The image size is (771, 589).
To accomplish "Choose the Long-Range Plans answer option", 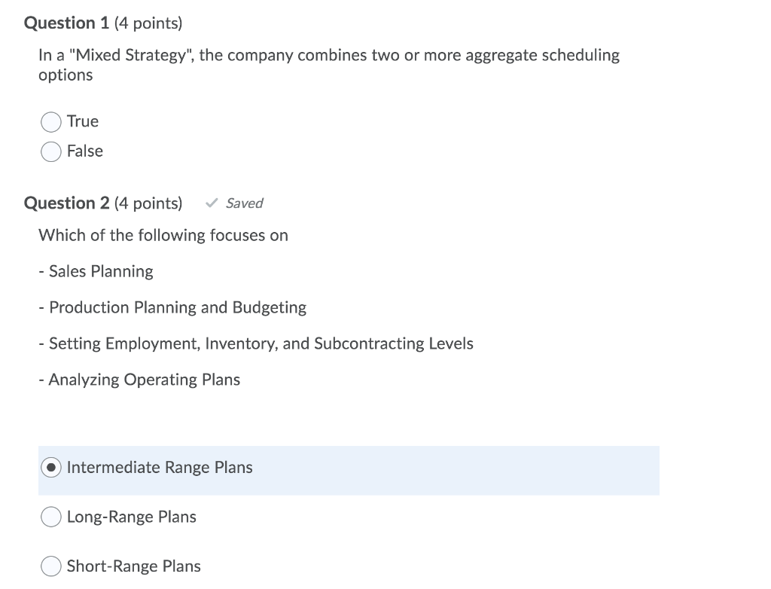I will point(50,517).
